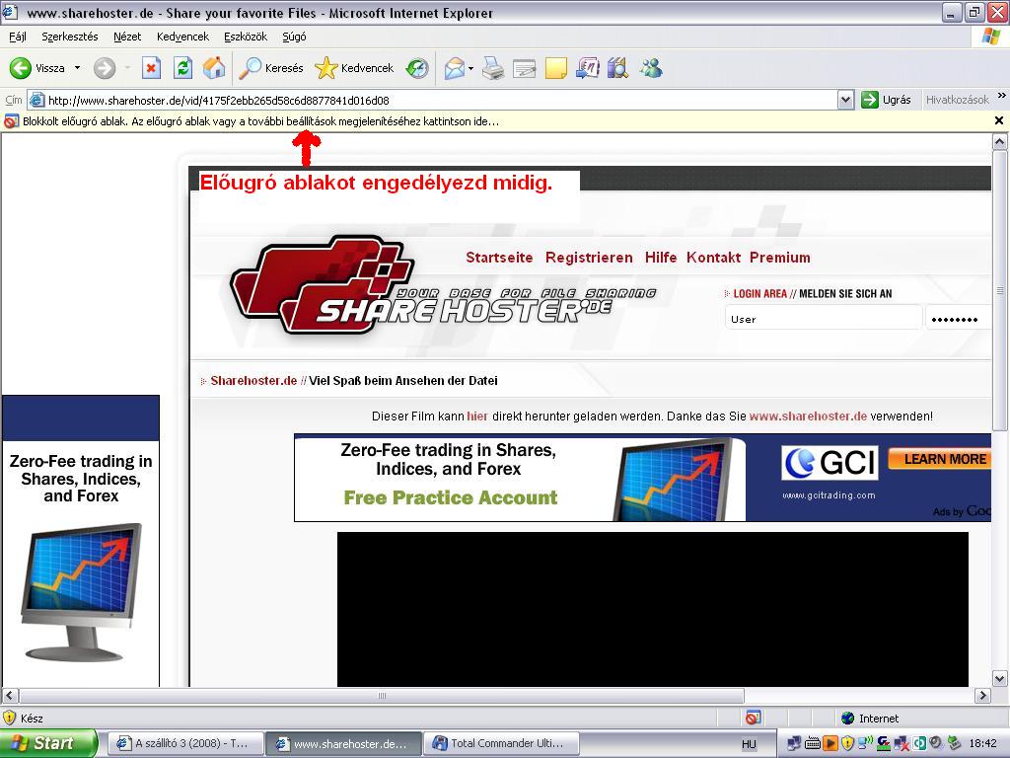Viewport: 1010px width, 758px height.
Task: Click the disconnected network tray icon with red X
Action: coord(902,744)
